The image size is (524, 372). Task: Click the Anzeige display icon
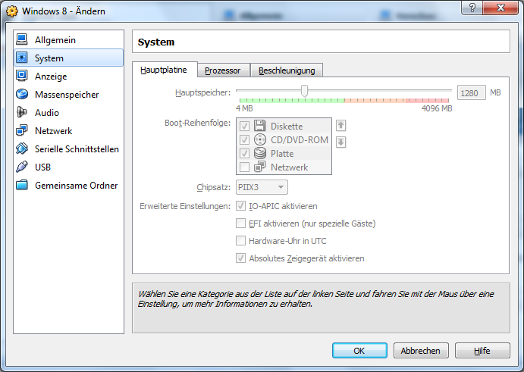22,76
